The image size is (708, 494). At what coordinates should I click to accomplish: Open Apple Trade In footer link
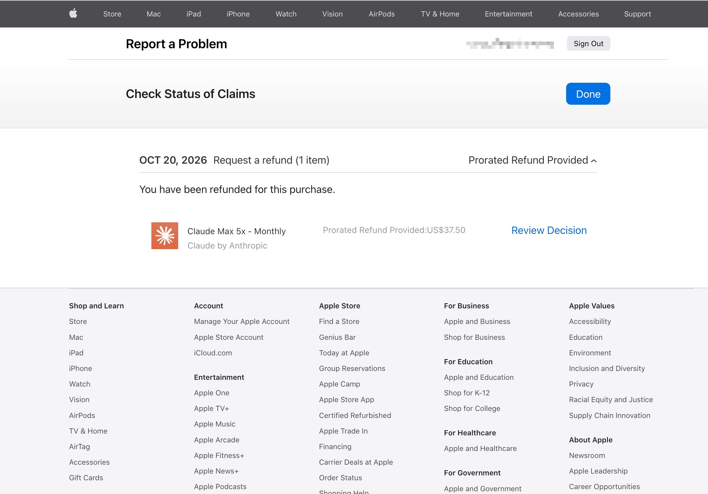[343, 431]
